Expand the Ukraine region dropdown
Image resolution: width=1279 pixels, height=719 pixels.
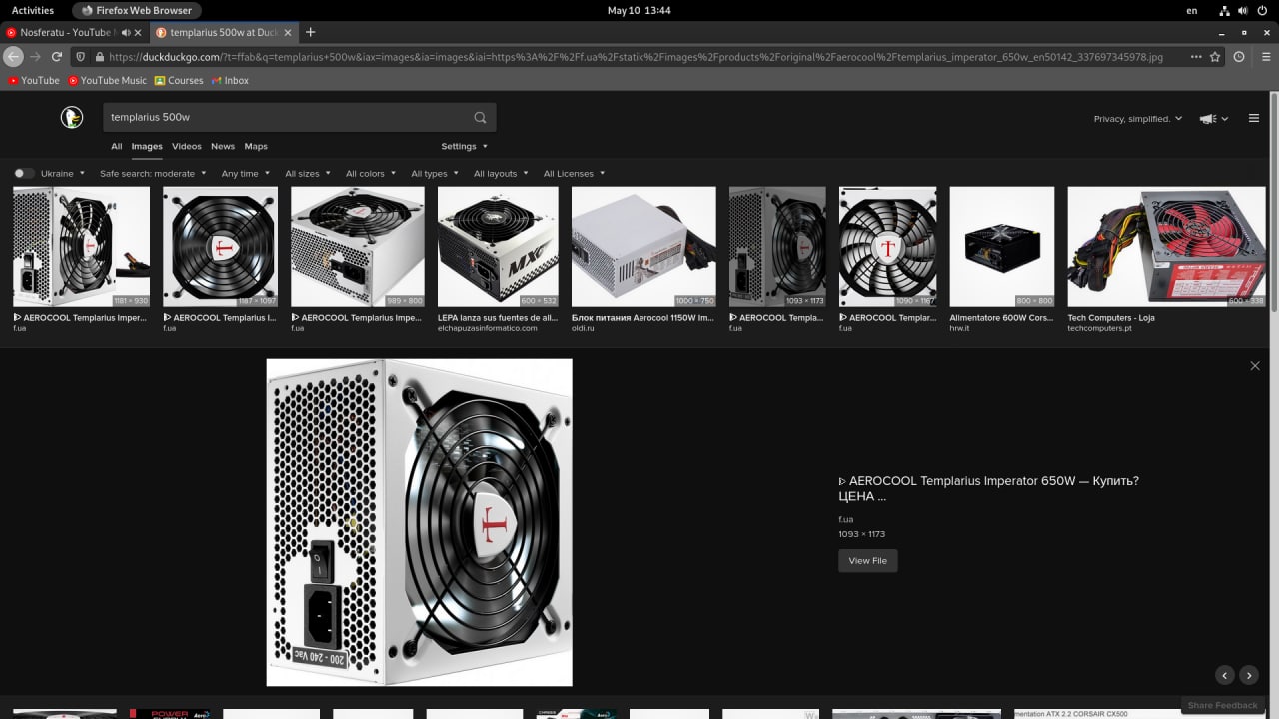pos(64,174)
